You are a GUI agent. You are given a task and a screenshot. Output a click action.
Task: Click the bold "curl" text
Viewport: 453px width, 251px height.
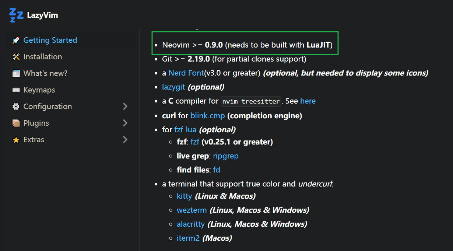(x=169, y=116)
